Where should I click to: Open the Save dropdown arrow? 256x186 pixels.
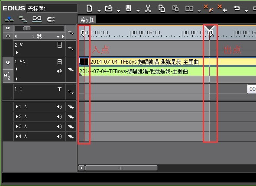138,11
